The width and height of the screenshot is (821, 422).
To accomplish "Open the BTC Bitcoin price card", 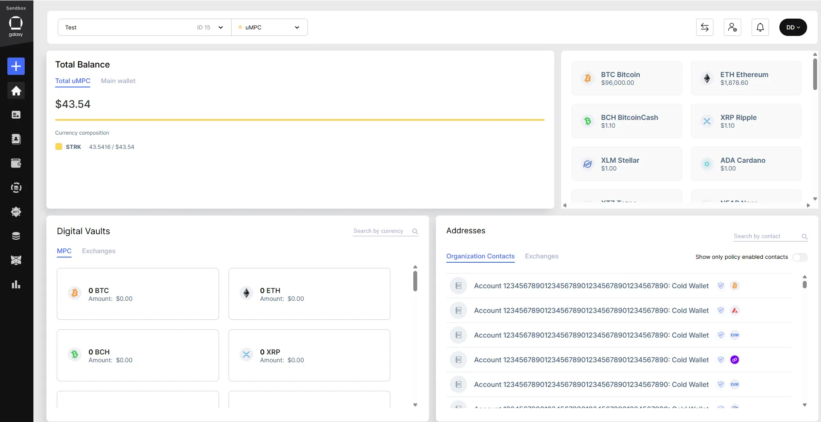I will click(x=627, y=78).
